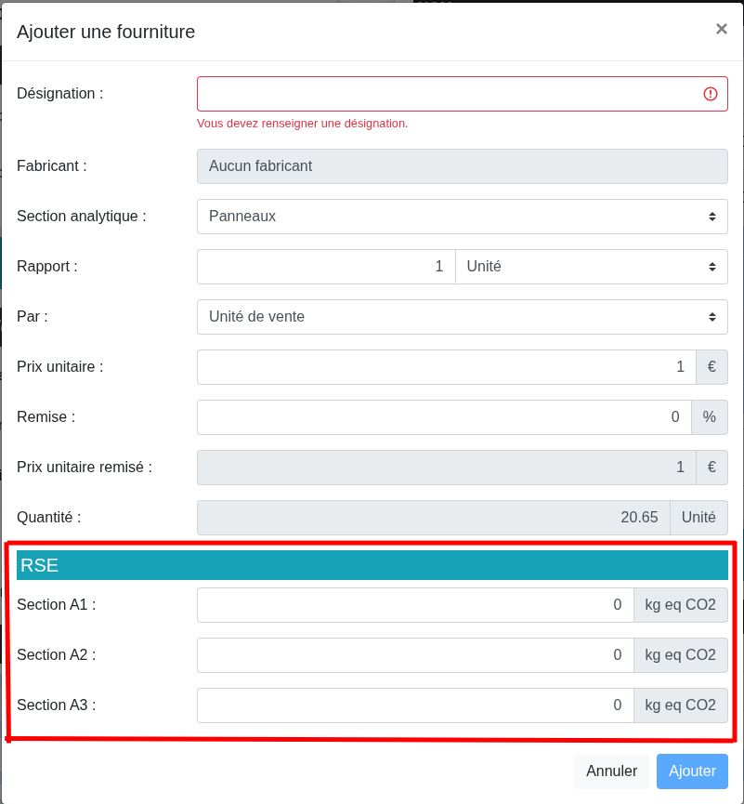Click the euro symbol beside Prix unitaire
The width and height of the screenshot is (744, 804).
[711, 367]
